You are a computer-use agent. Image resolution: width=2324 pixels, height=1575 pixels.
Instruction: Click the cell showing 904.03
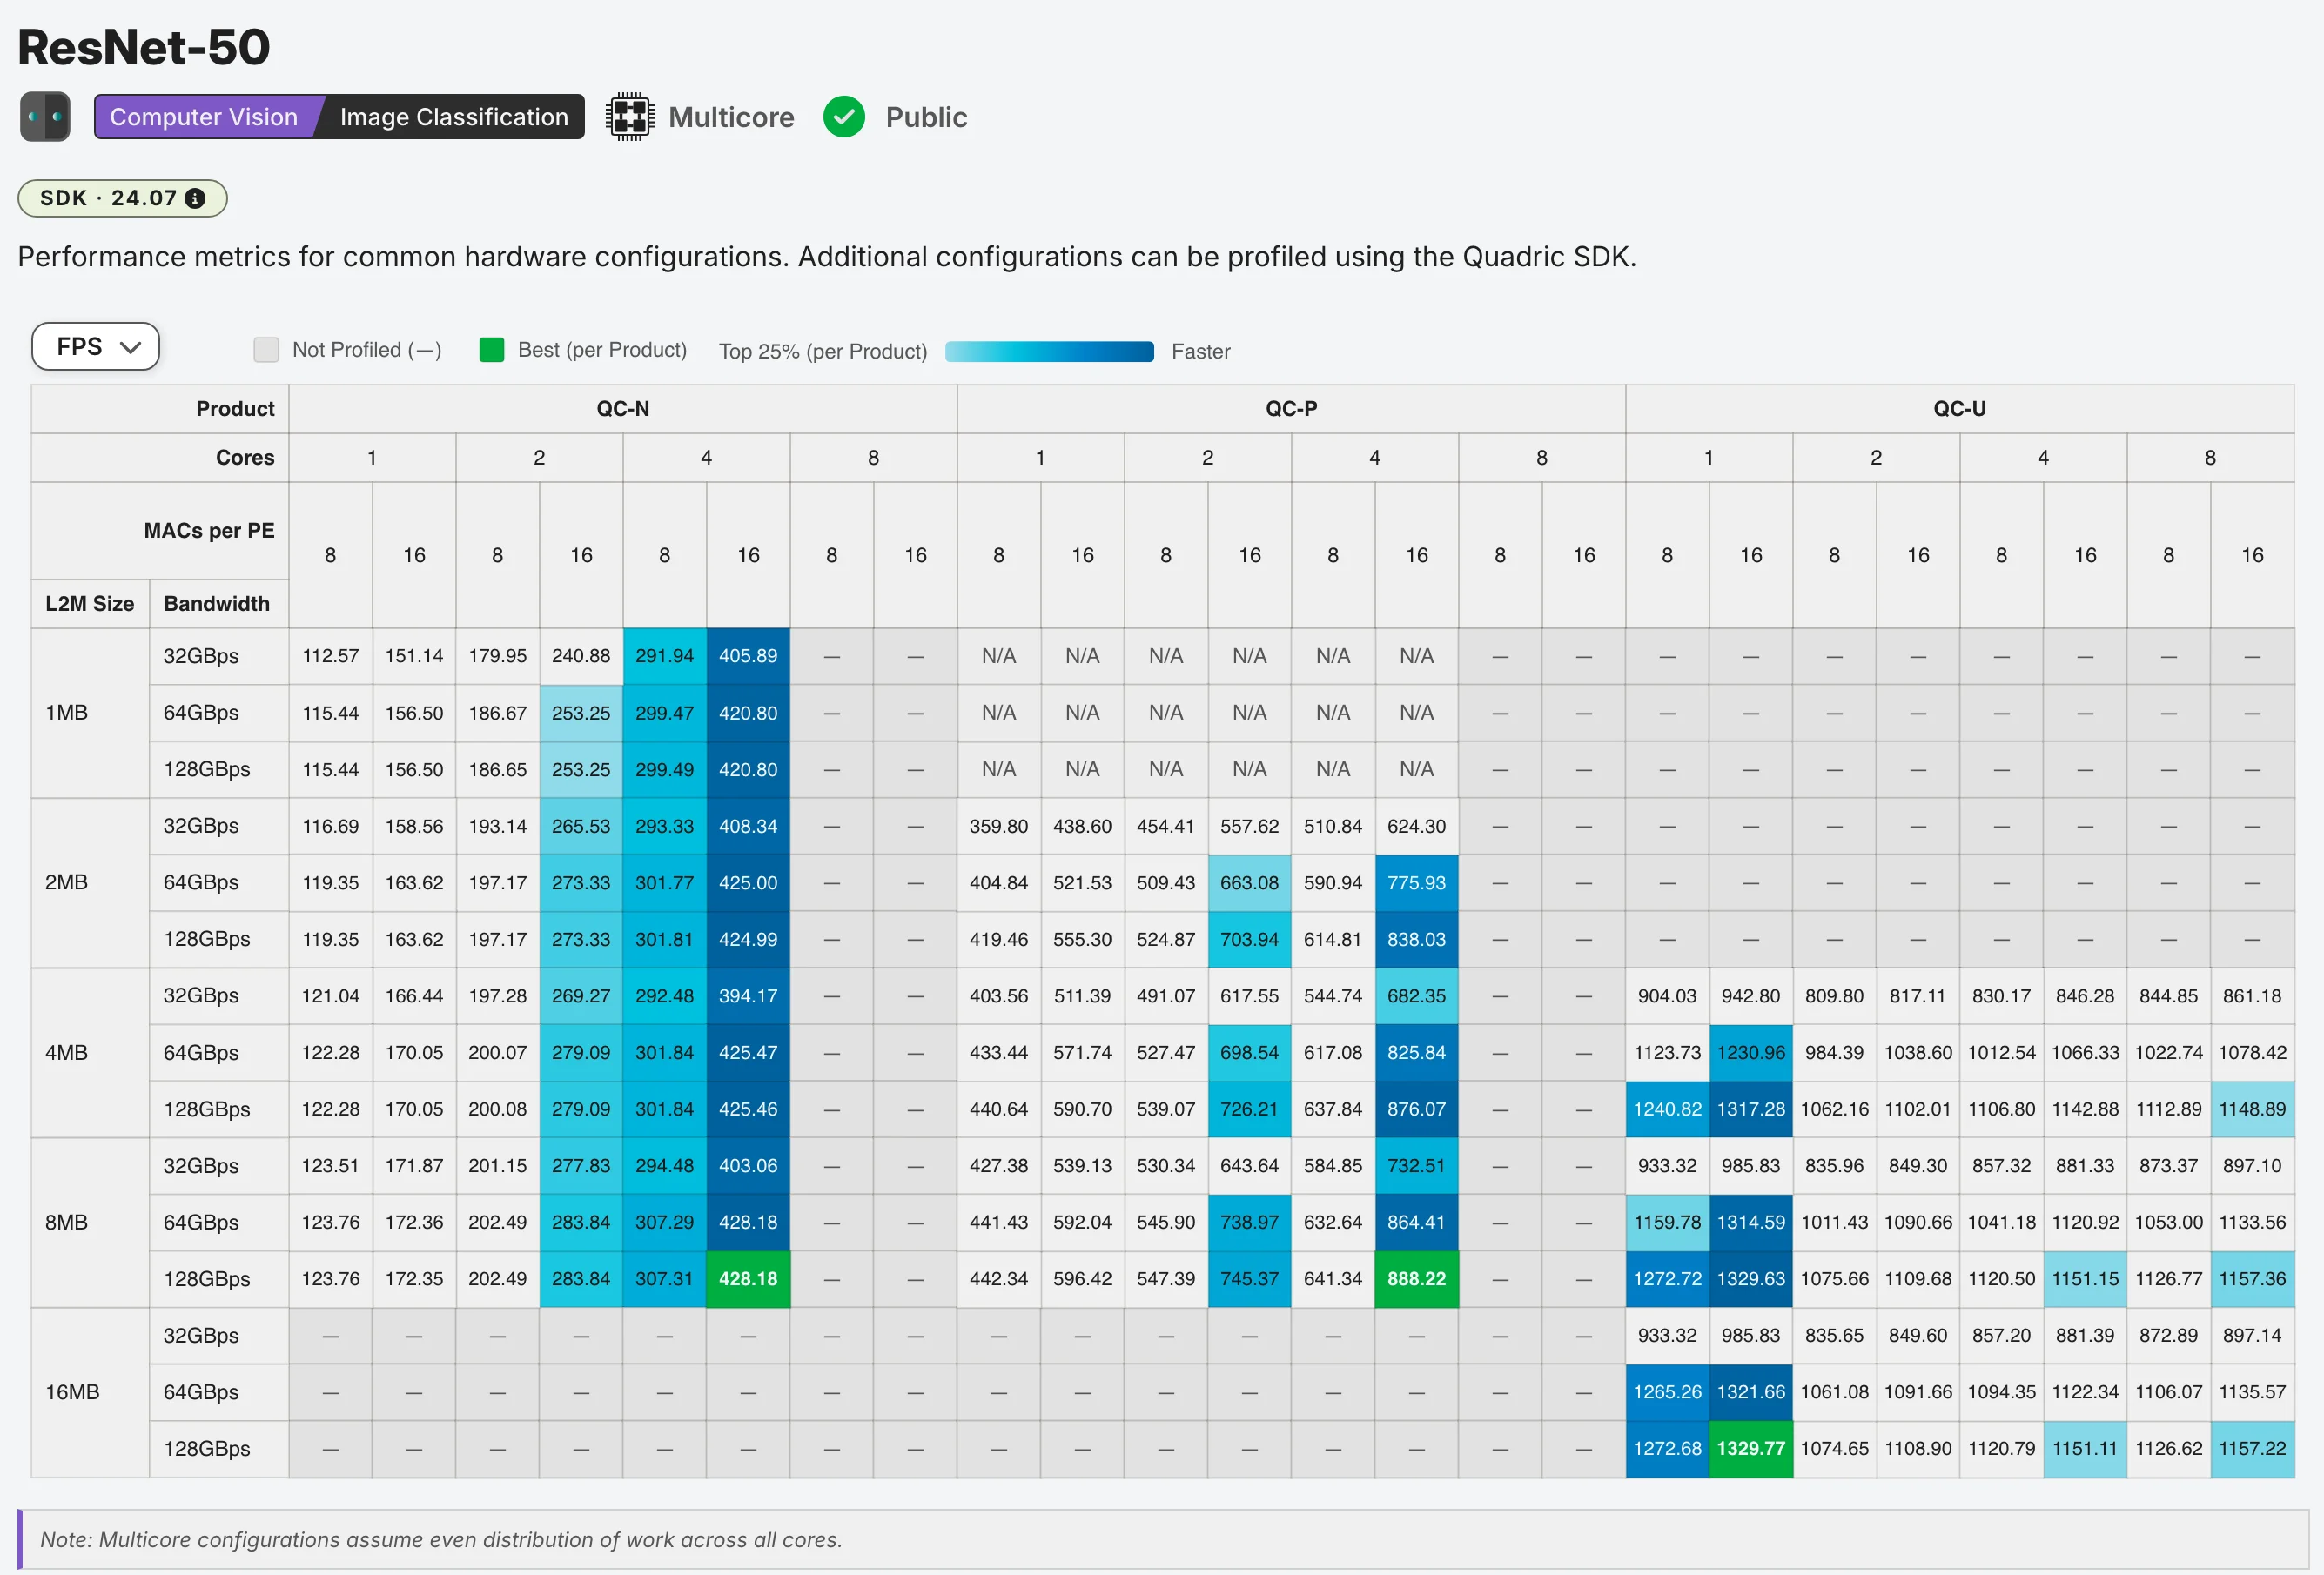(1667, 996)
